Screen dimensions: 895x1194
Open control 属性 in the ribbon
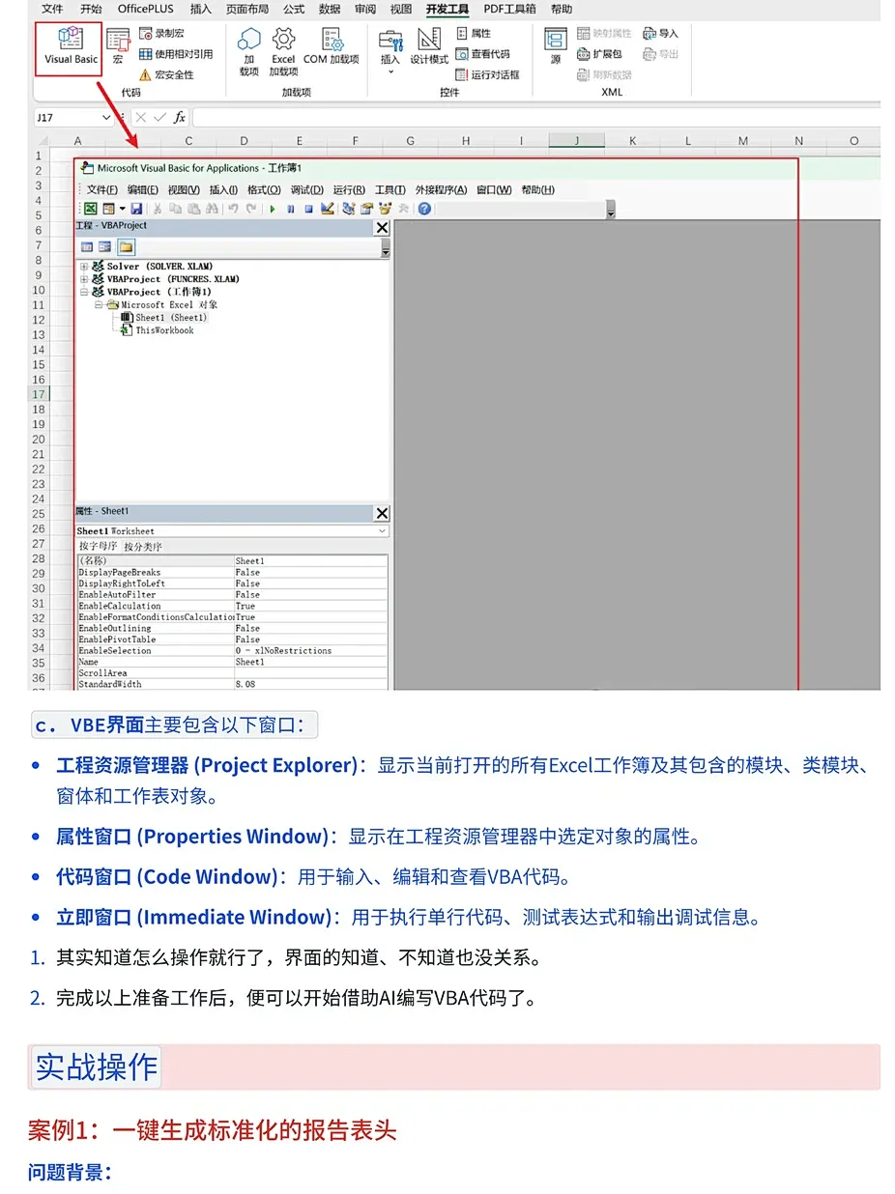(473, 34)
